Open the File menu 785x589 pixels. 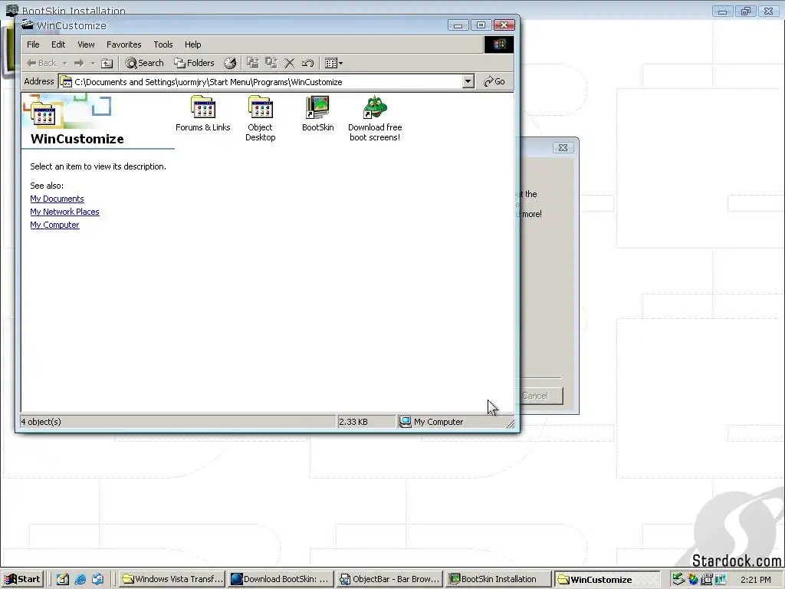pos(33,44)
